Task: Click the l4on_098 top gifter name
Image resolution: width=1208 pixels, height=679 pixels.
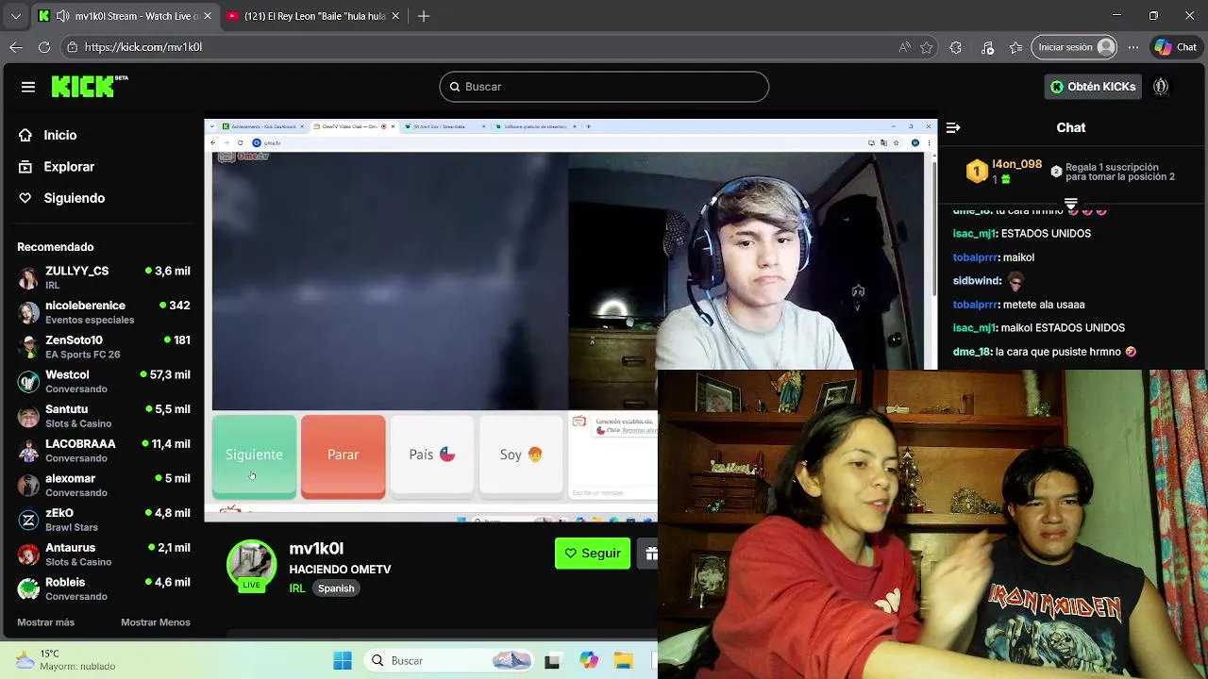Action: click(1016, 164)
